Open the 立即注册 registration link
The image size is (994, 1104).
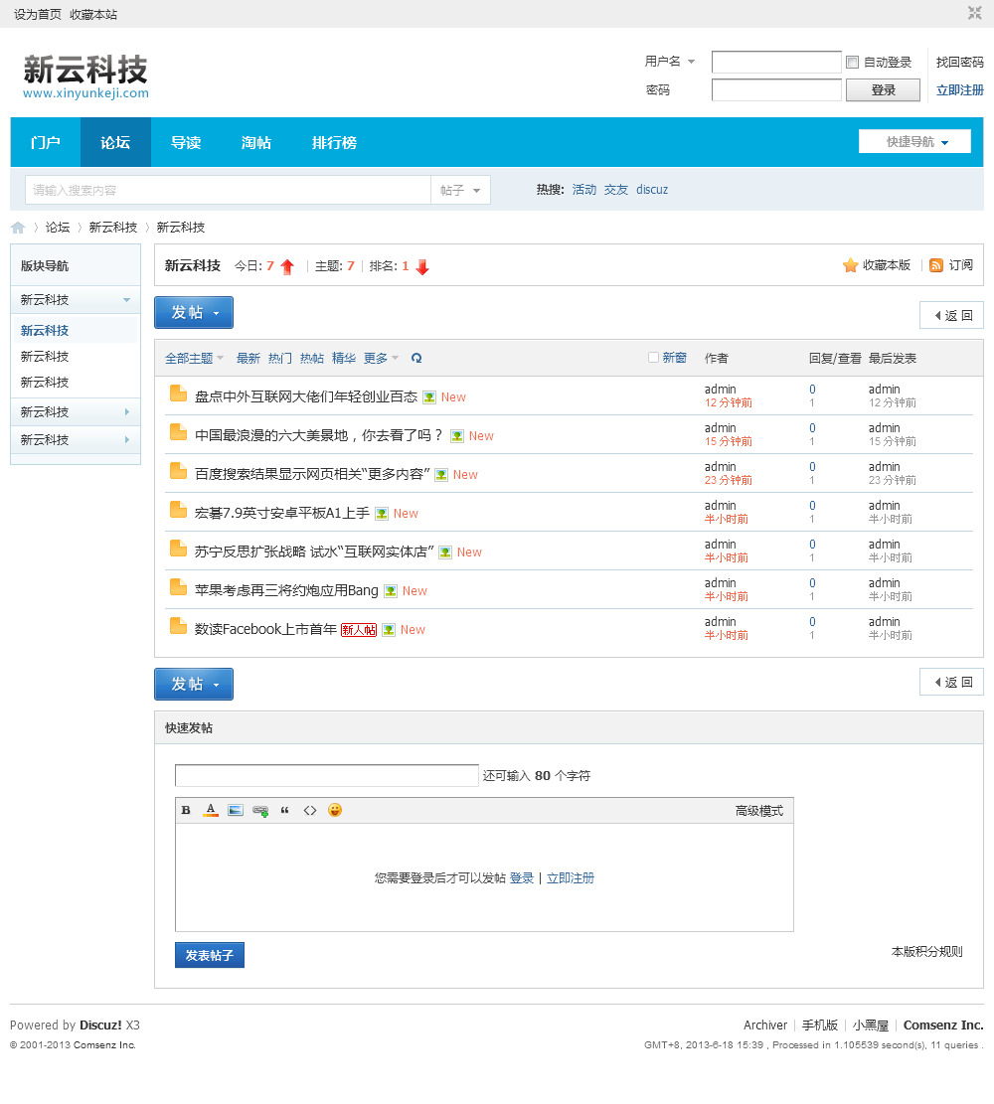click(959, 89)
